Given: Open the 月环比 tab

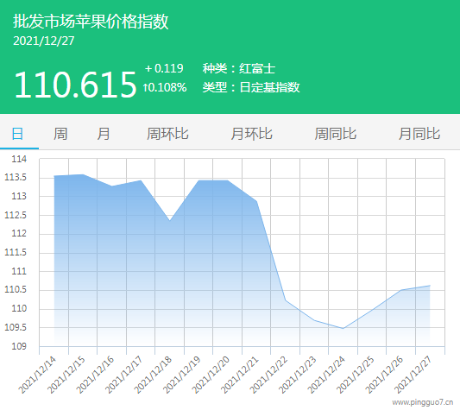Looking at the screenshot, I should [x=251, y=134].
